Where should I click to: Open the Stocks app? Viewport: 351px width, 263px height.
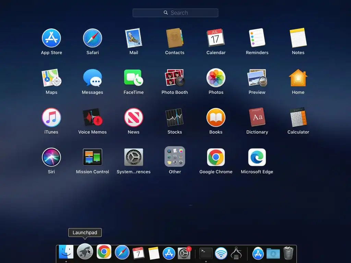pos(174,117)
